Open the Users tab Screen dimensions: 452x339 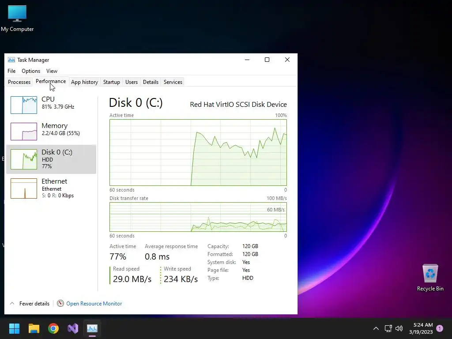pos(132,82)
